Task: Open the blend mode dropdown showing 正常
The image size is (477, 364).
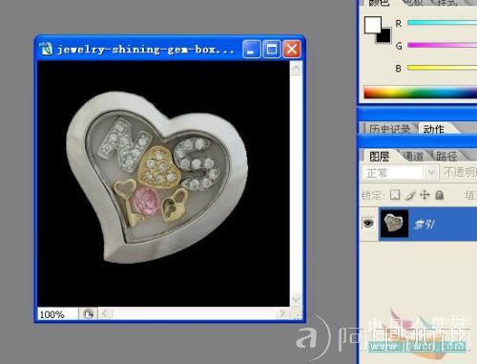Action: 400,173
